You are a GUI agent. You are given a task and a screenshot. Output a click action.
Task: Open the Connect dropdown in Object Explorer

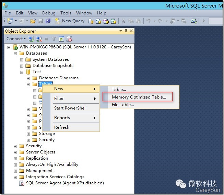[16, 39]
